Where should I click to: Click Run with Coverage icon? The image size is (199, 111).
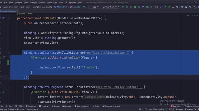point(139,7)
